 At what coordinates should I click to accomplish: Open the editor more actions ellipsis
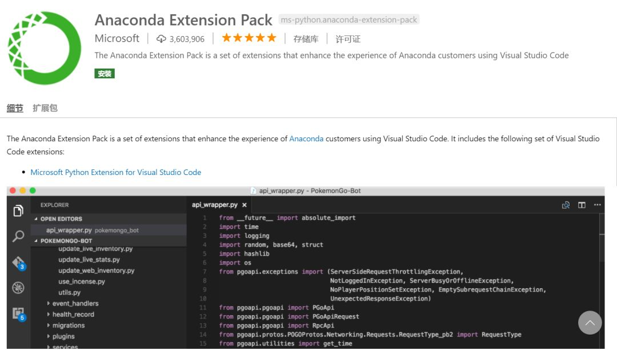598,205
